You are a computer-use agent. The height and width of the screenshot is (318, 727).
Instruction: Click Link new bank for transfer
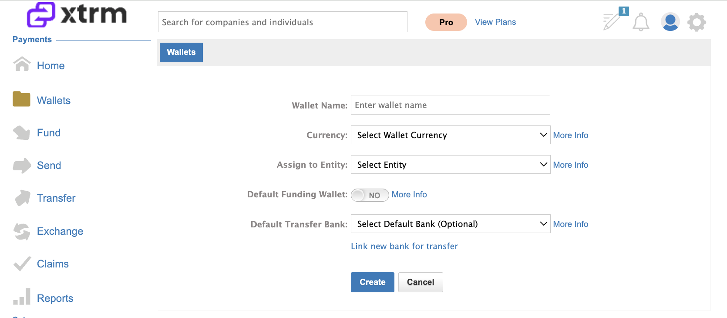(404, 246)
